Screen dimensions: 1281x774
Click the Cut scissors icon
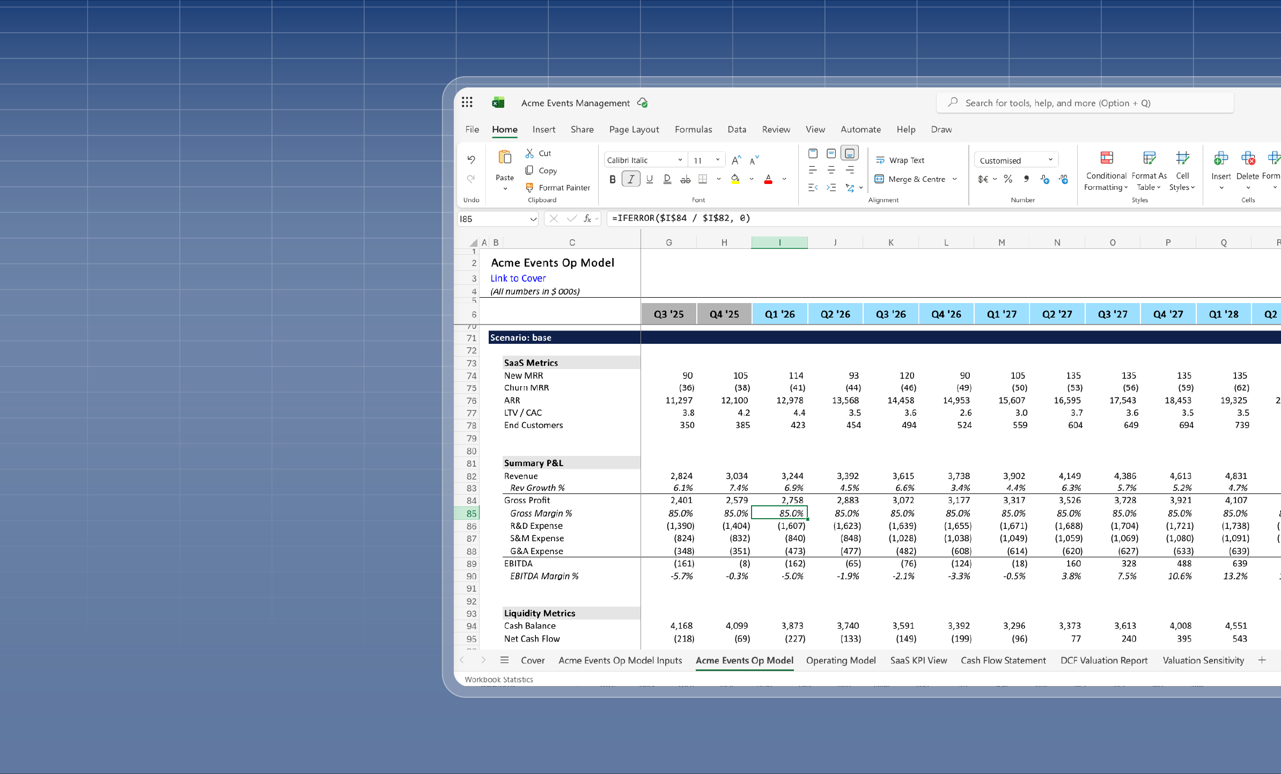coord(529,153)
